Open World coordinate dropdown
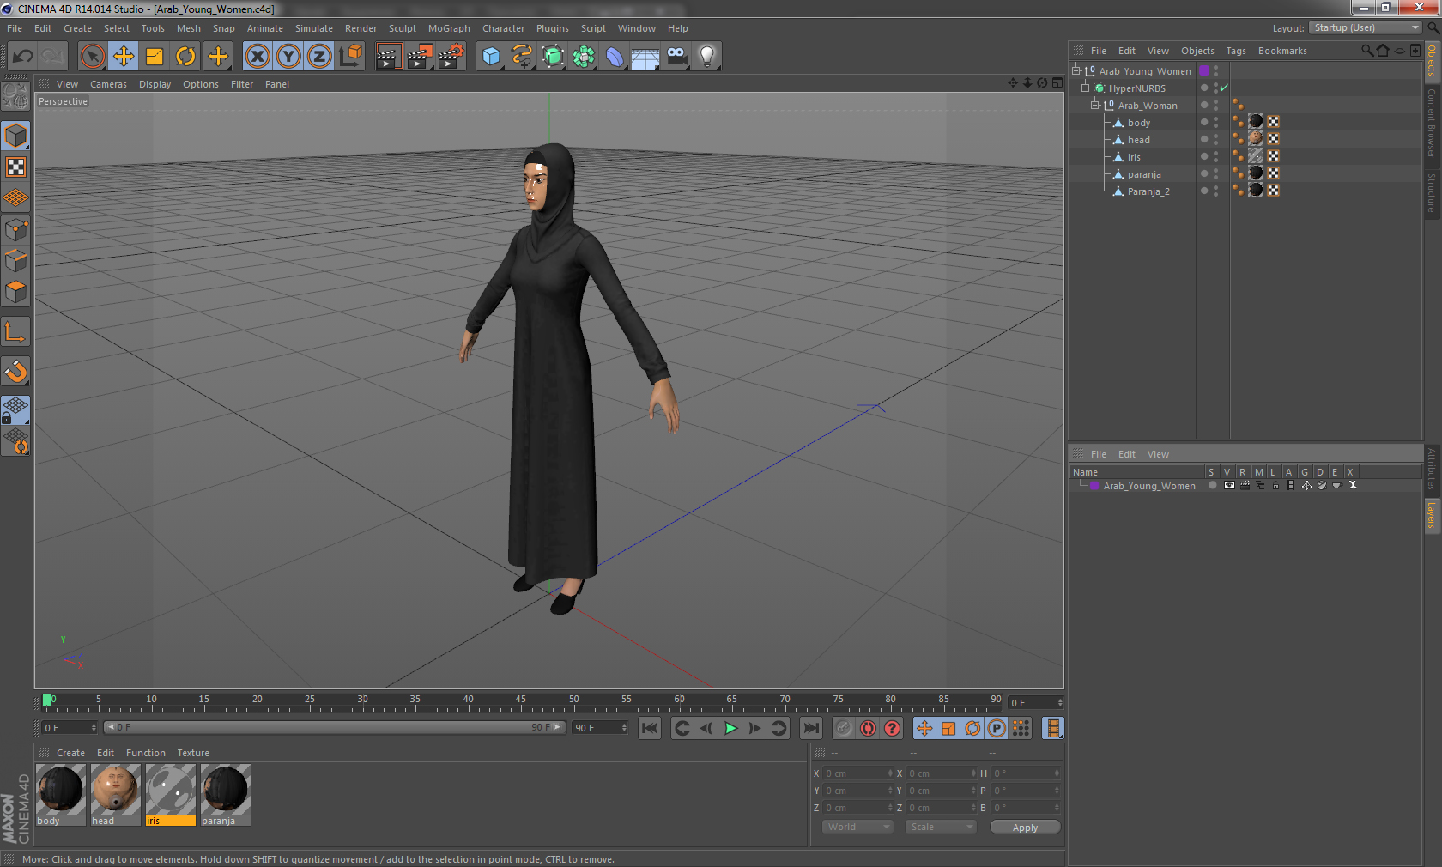This screenshot has width=1442, height=867. (857, 827)
